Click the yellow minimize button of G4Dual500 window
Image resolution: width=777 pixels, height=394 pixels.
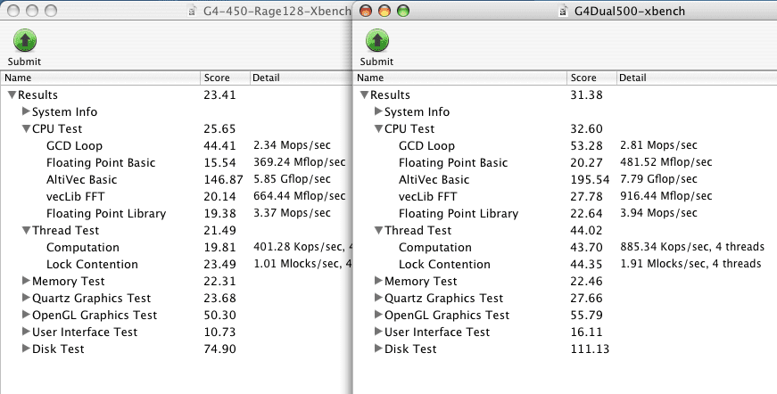pyautogui.click(x=384, y=11)
